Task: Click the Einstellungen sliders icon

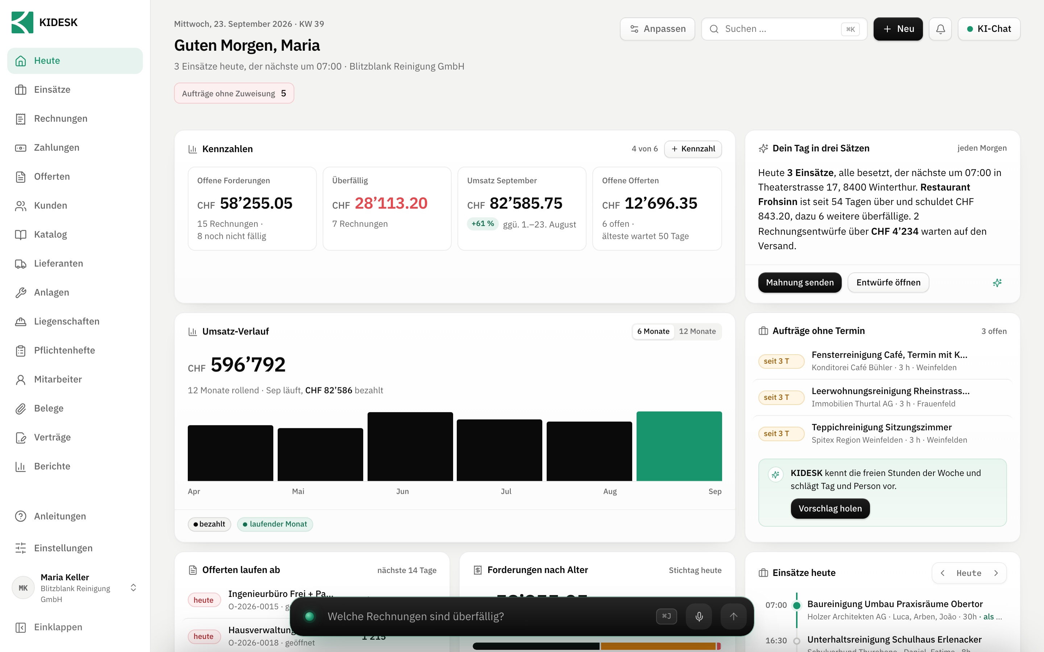Action: coord(21,548)
